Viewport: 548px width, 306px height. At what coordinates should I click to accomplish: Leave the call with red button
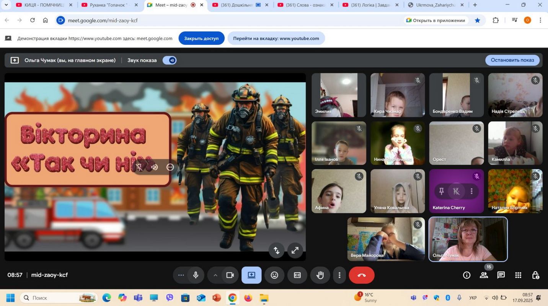pos(361,275)
